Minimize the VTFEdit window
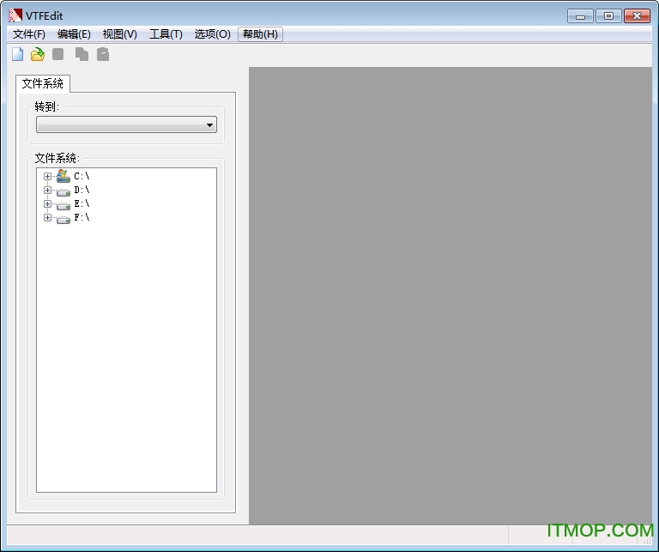 click(580, 16)
